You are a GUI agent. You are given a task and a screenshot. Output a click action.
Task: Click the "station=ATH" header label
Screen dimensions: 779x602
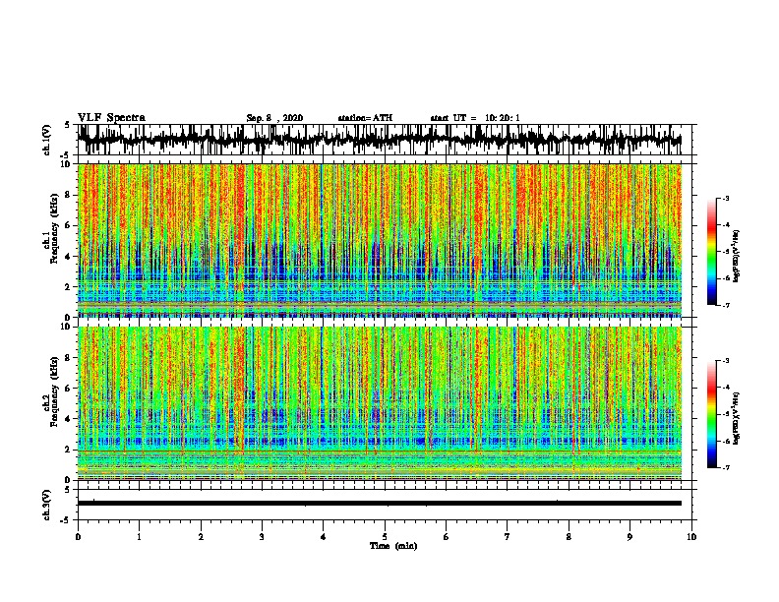point(365,118)
